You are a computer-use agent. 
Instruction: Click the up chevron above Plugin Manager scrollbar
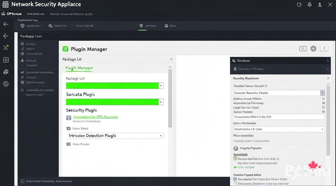[x=170, y=67]
